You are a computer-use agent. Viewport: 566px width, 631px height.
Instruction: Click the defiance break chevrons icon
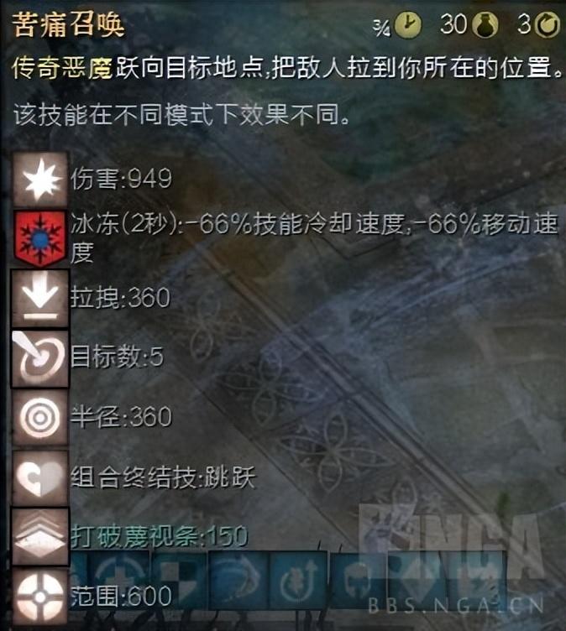pyautogui.click(x=39, y=537)
